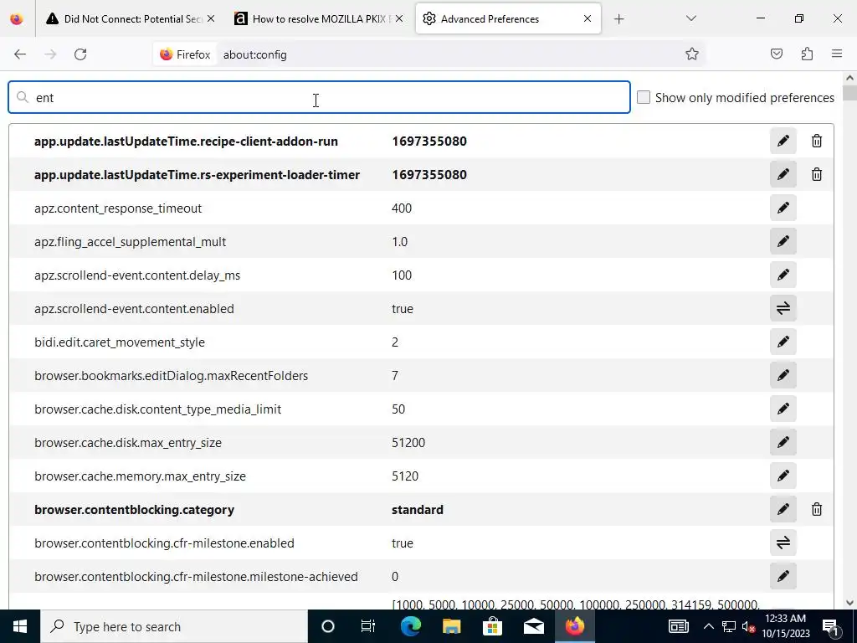Edit apz.fling_accel_supplemental_mult value
The height and width of the screenshot is (643, 857).
[x=783, y=241]
